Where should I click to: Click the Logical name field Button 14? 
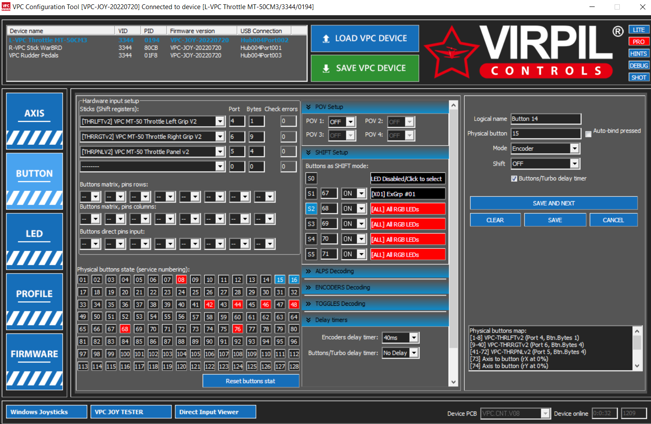[x=546, y=119]
